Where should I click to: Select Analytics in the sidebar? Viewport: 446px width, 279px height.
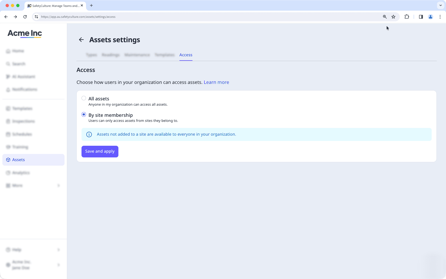click(x=21, y=173)
